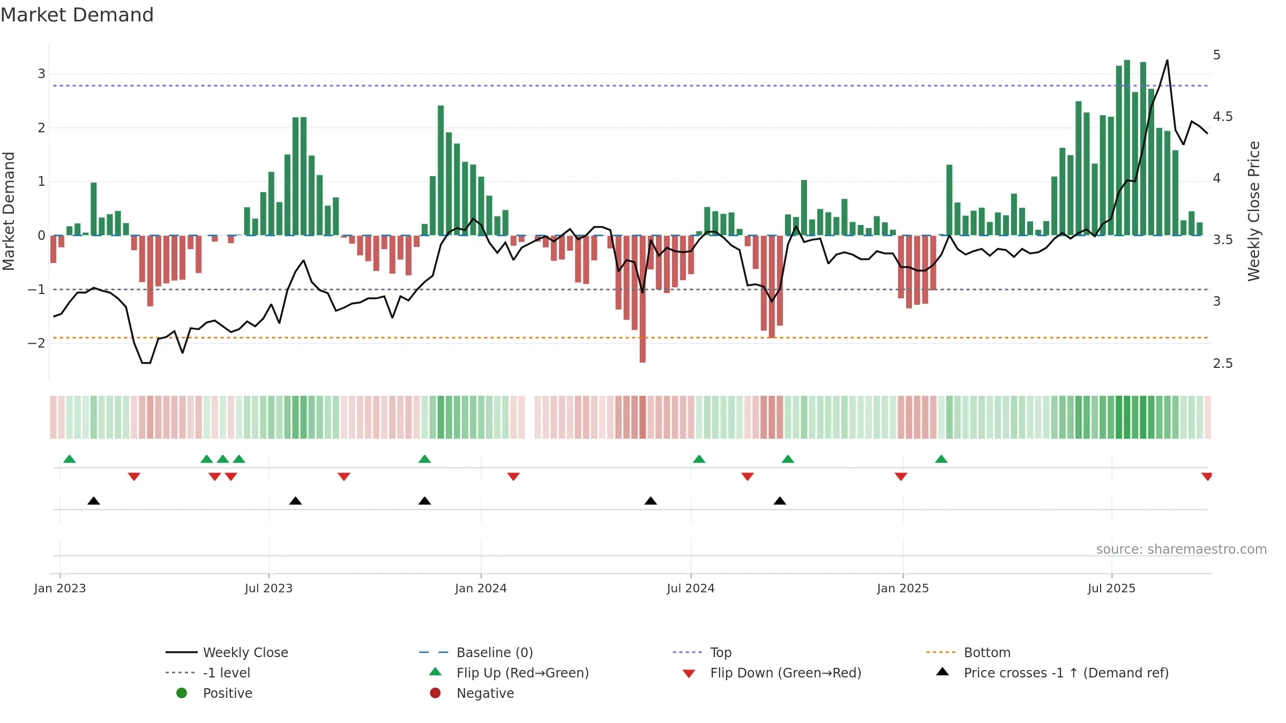Click flip-down marker just before January 2025
This screenshot has height=723, width=1286.
pos(901,477)
